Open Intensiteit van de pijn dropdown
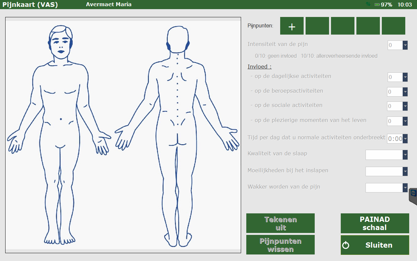The height and width of the screenshot is (261, 417). pos(405,45)
